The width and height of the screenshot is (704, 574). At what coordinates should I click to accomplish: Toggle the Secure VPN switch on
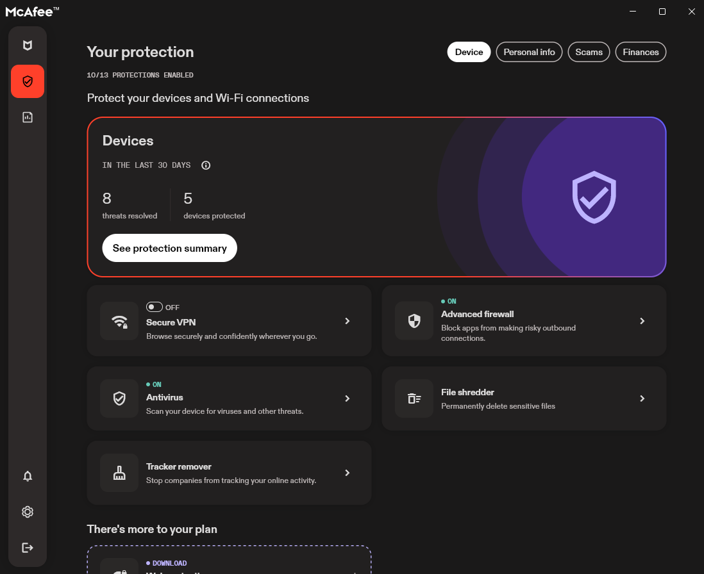point(154,307)
